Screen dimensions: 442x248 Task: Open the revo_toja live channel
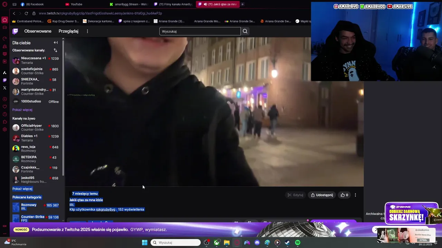coord(36,149)
